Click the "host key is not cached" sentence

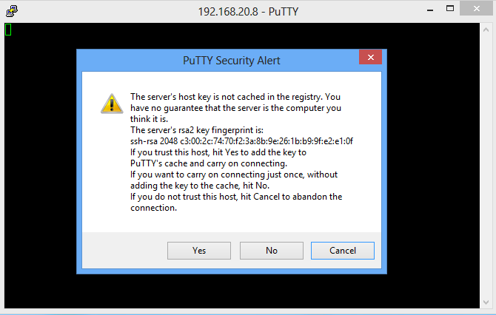pos(235,97)
